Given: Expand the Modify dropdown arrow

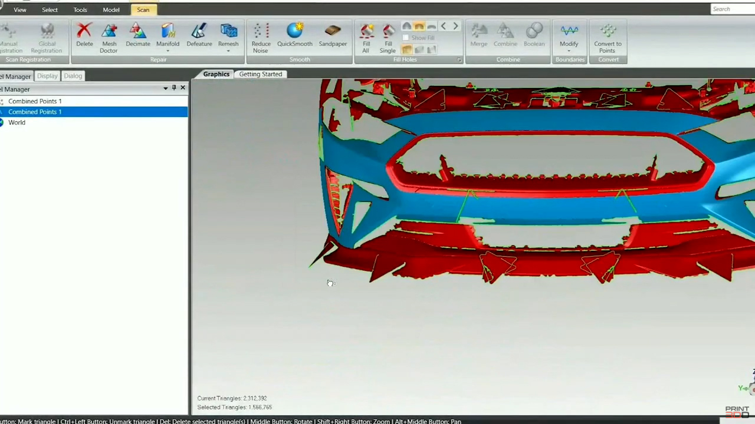Looking at the screenshot, I should (569, 51).
